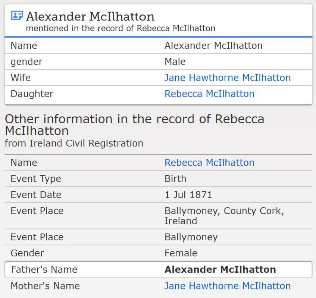This screenshot has height=298, width=316.
Task: Open Rebecca McIlhatton link in the record Name row
Action: point(209,163)
